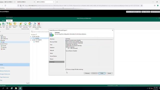The height and width of the screenshot is (90, 160).
Task: Click the Amazon EC2 restore icon
Action: (x=20, y=25)
